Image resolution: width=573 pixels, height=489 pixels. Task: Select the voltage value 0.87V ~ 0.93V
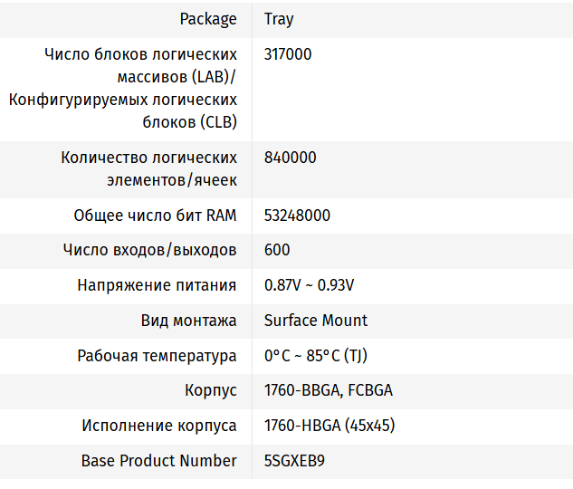309,285
